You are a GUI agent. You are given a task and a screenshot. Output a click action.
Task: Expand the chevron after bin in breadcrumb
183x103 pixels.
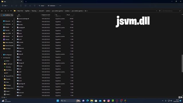[87, 11]
